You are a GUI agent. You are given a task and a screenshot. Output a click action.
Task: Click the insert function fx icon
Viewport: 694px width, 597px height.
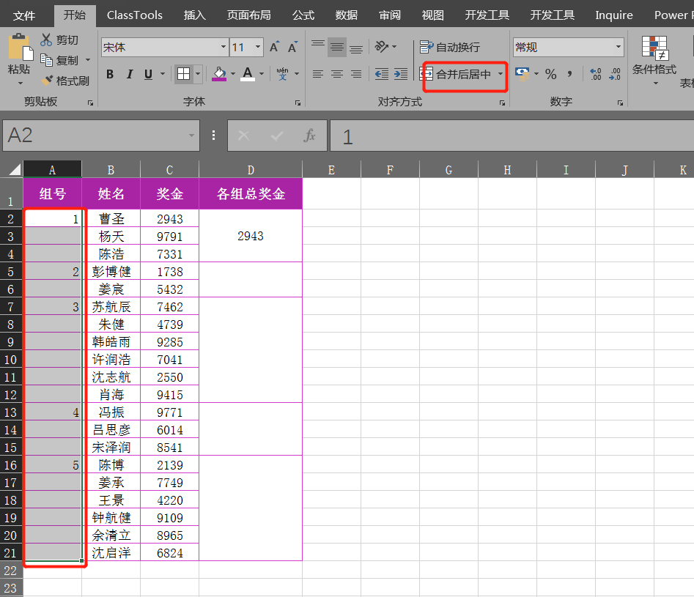tap(309, 136)
